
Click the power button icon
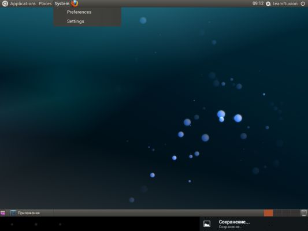click(x=303, y=3)
